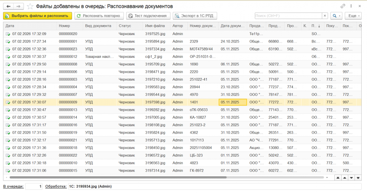Sort by the Статус column header

pos(129,26)
